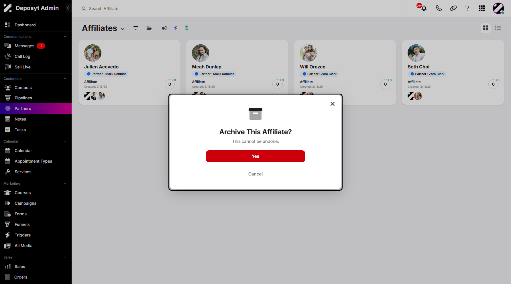Collapse the Communications section
511x284 pixels.
[x=65, y=37]
